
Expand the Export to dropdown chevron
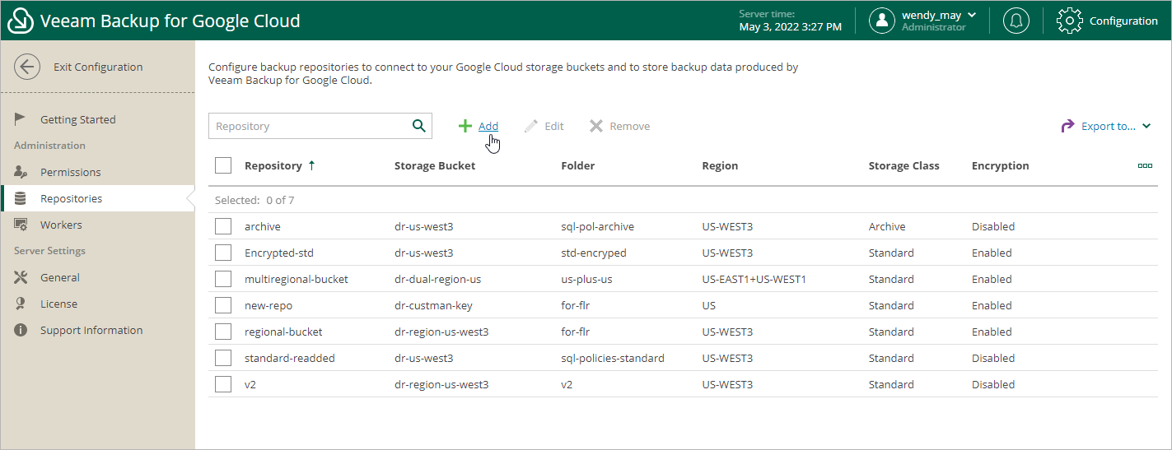pos(1146,126)
